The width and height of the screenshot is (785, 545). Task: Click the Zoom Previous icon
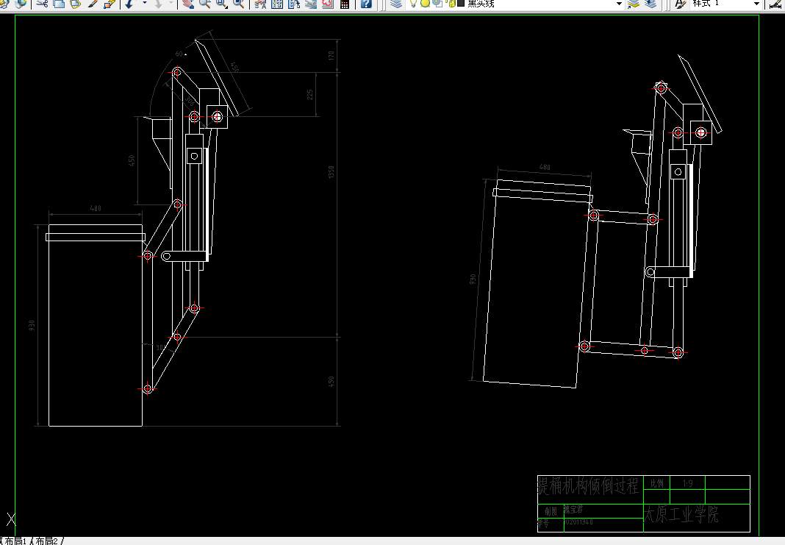pyautogui.click(x=239, y=4)
